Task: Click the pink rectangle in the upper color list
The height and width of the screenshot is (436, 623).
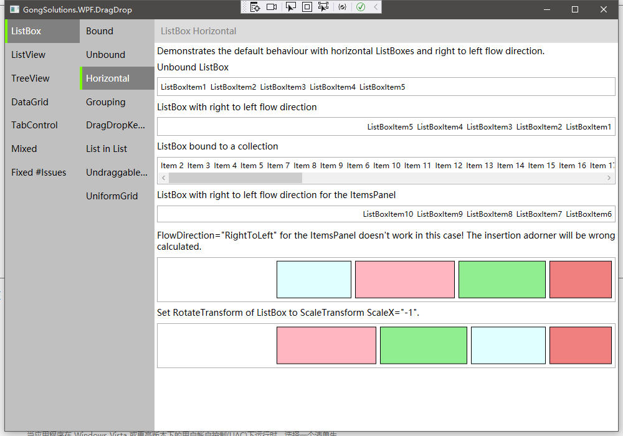Action: coord(405,280)
